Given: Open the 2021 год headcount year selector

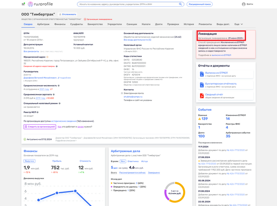Looking at the screenshot, I should pyautogui.click(x=44, y=89).
